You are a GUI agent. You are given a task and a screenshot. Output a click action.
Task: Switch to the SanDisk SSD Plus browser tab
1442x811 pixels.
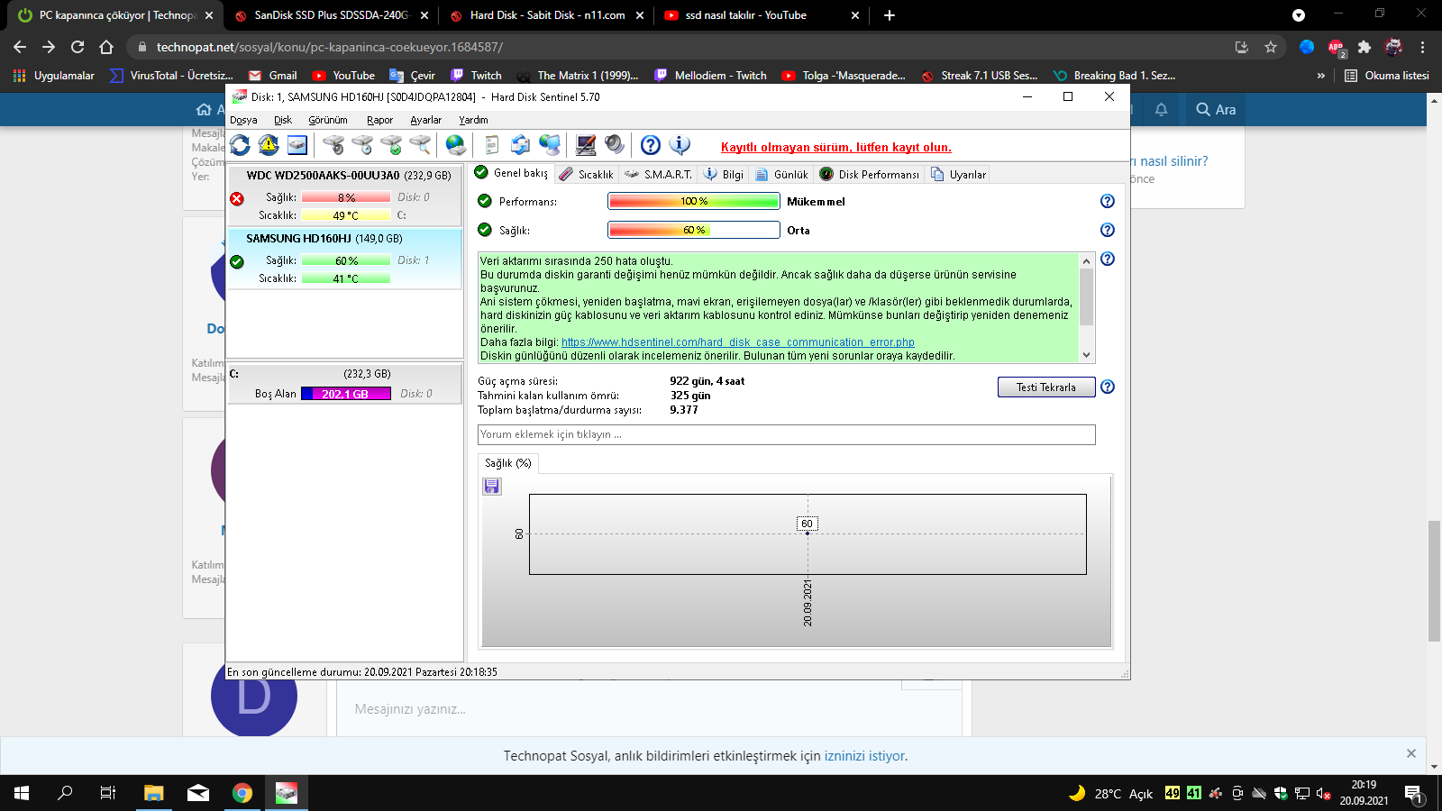coord(330,15)
